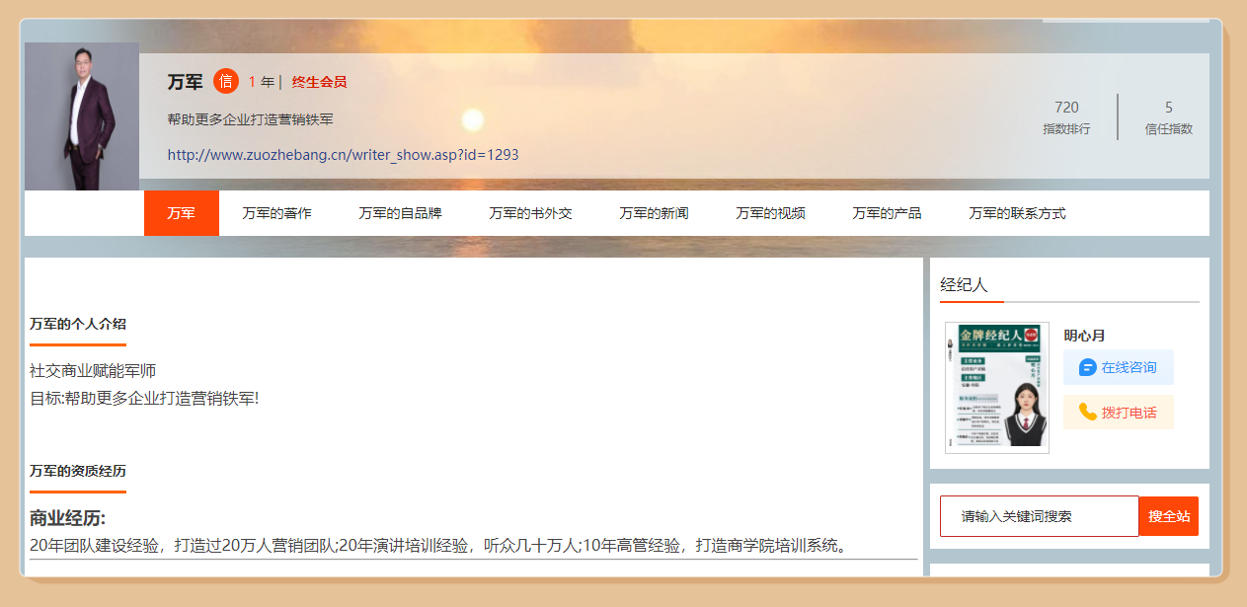Click the phone icon beside 拨打电话
The image size is (1247, 607).
(1088, 413)
